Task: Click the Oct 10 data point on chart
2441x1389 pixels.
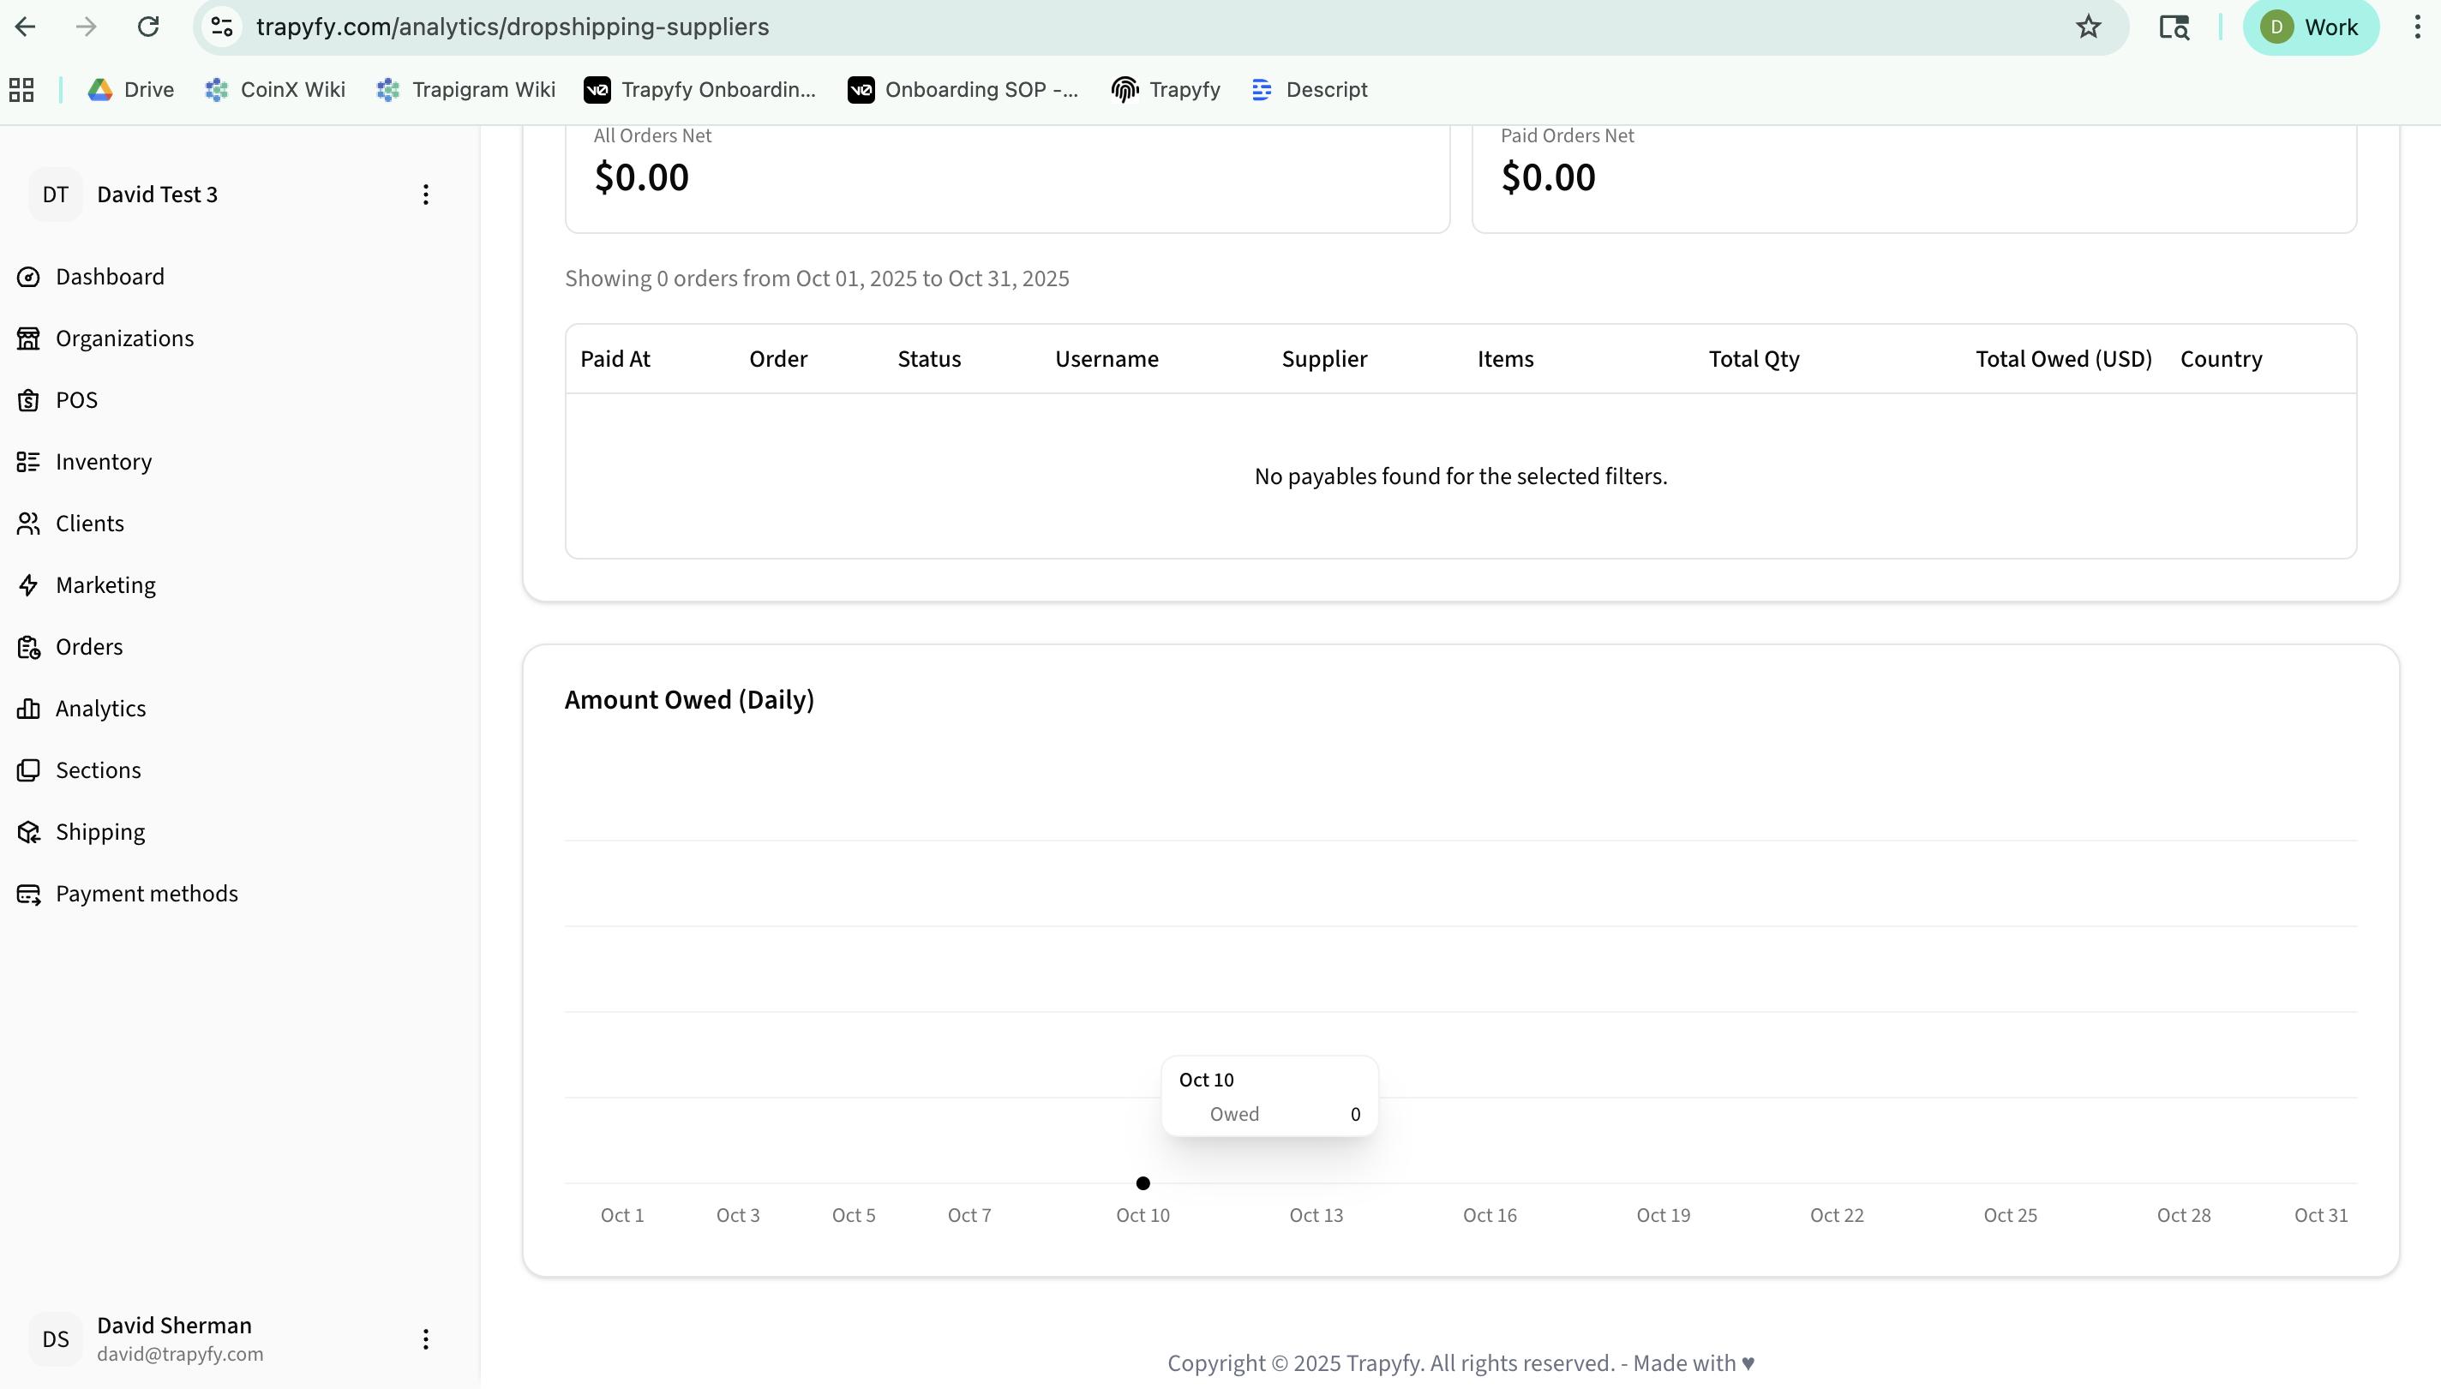Action: pos(1143,1184)
